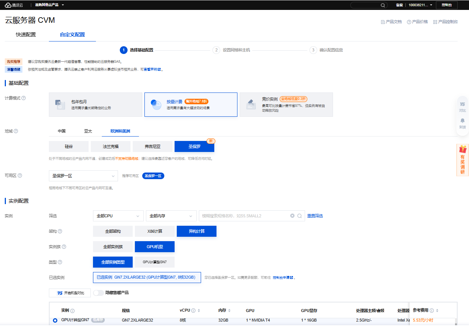469x330 pixels.
Task: Click the help icon beside 架构
Action: click(60, 231)
